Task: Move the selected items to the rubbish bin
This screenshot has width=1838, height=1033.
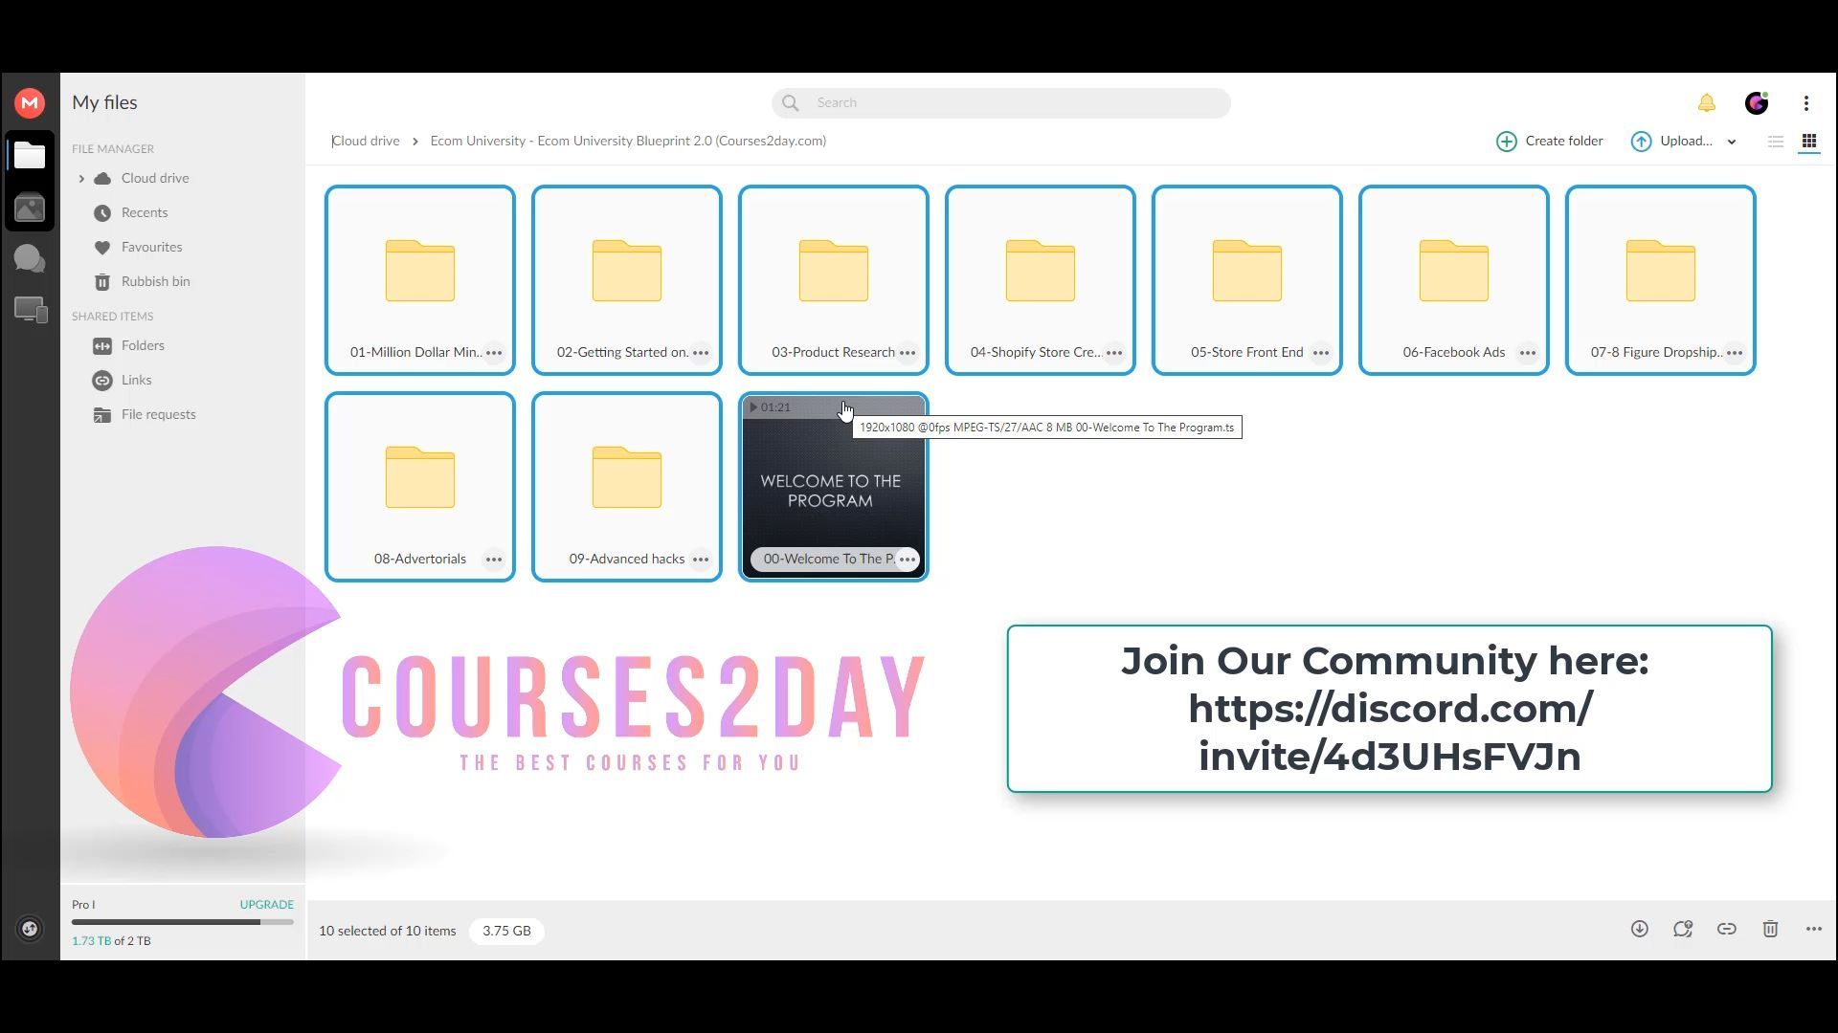Action: click(1771, 929)
